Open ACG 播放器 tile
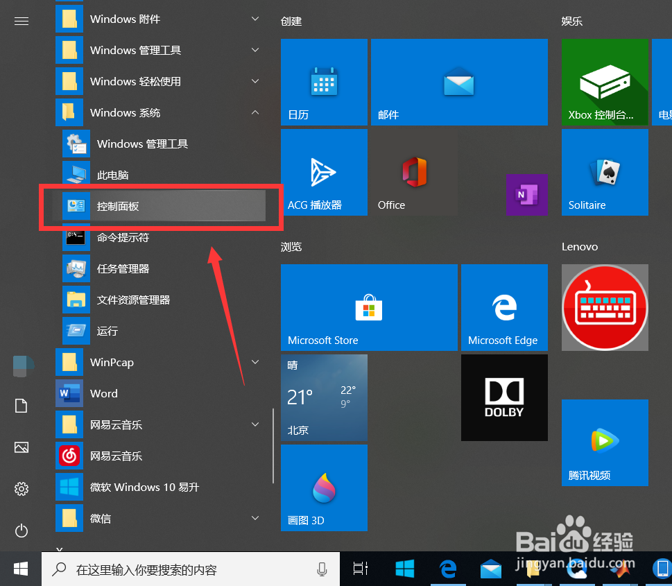This screenshot has height=586, width=672. pos(324,172)
